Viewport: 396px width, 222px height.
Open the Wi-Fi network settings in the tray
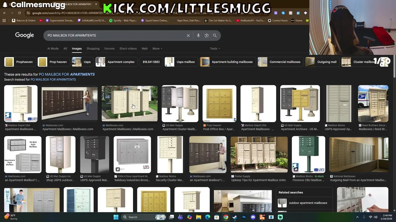click(370, 217)
